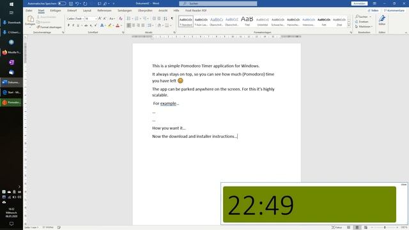Open the Referenzen ribbon tab
The height and width of the screenshot is (230, 409).
point(104,10)
